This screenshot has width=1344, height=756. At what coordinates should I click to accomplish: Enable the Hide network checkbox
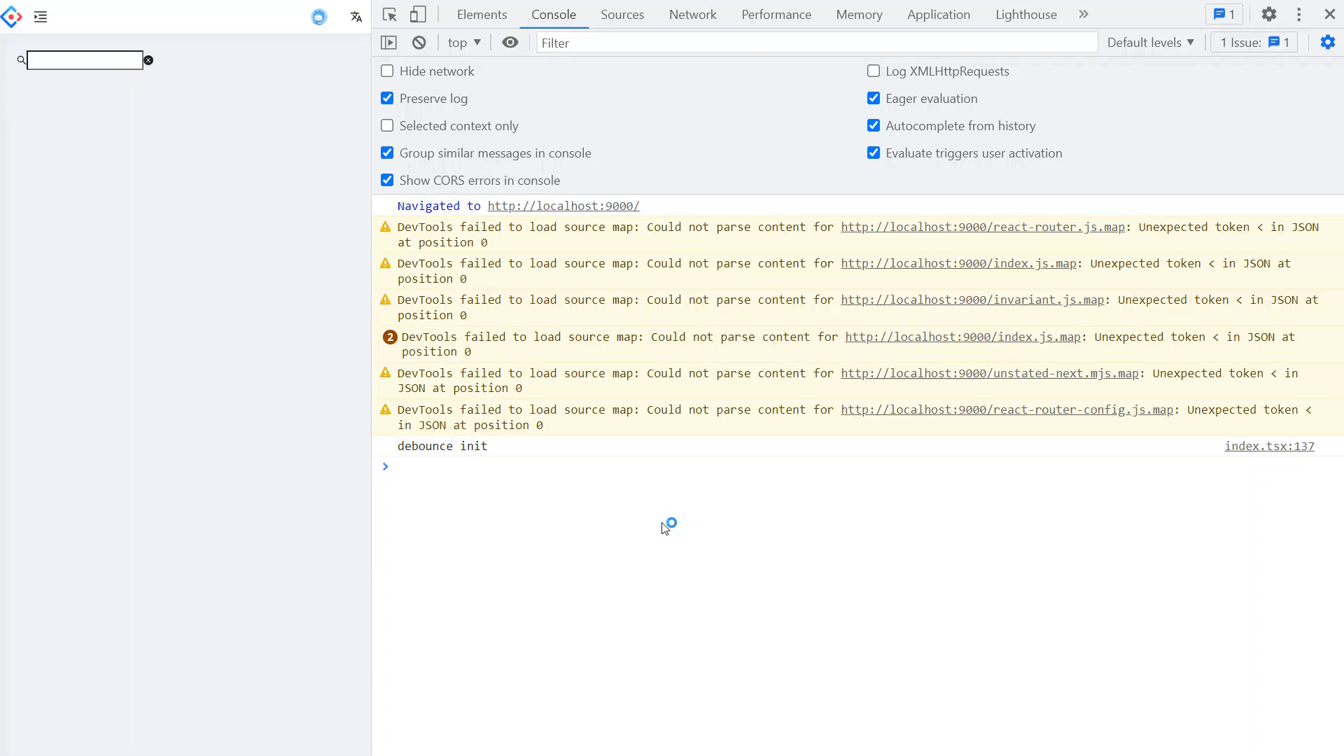coord(387,71)
